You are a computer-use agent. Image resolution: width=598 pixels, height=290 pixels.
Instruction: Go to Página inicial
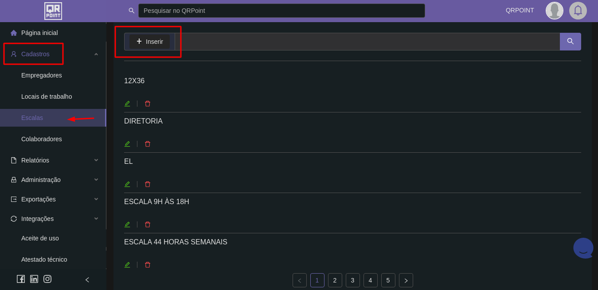click(x=39, y=33)
